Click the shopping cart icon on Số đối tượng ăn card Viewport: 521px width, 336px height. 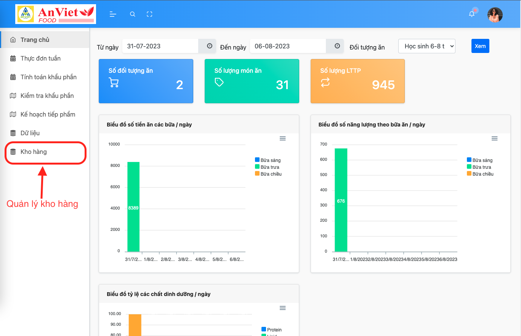click(113, 83)
